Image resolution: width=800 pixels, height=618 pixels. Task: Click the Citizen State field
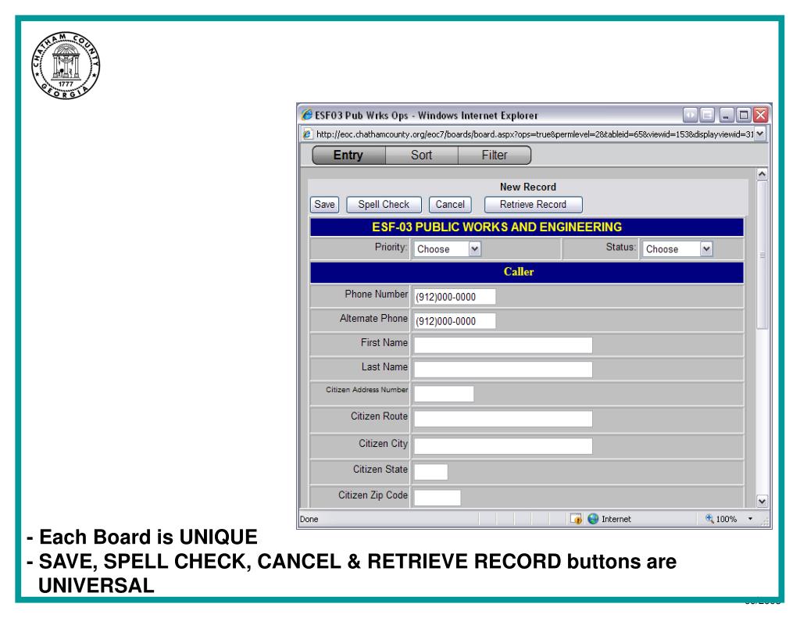[x=430, y=472]
